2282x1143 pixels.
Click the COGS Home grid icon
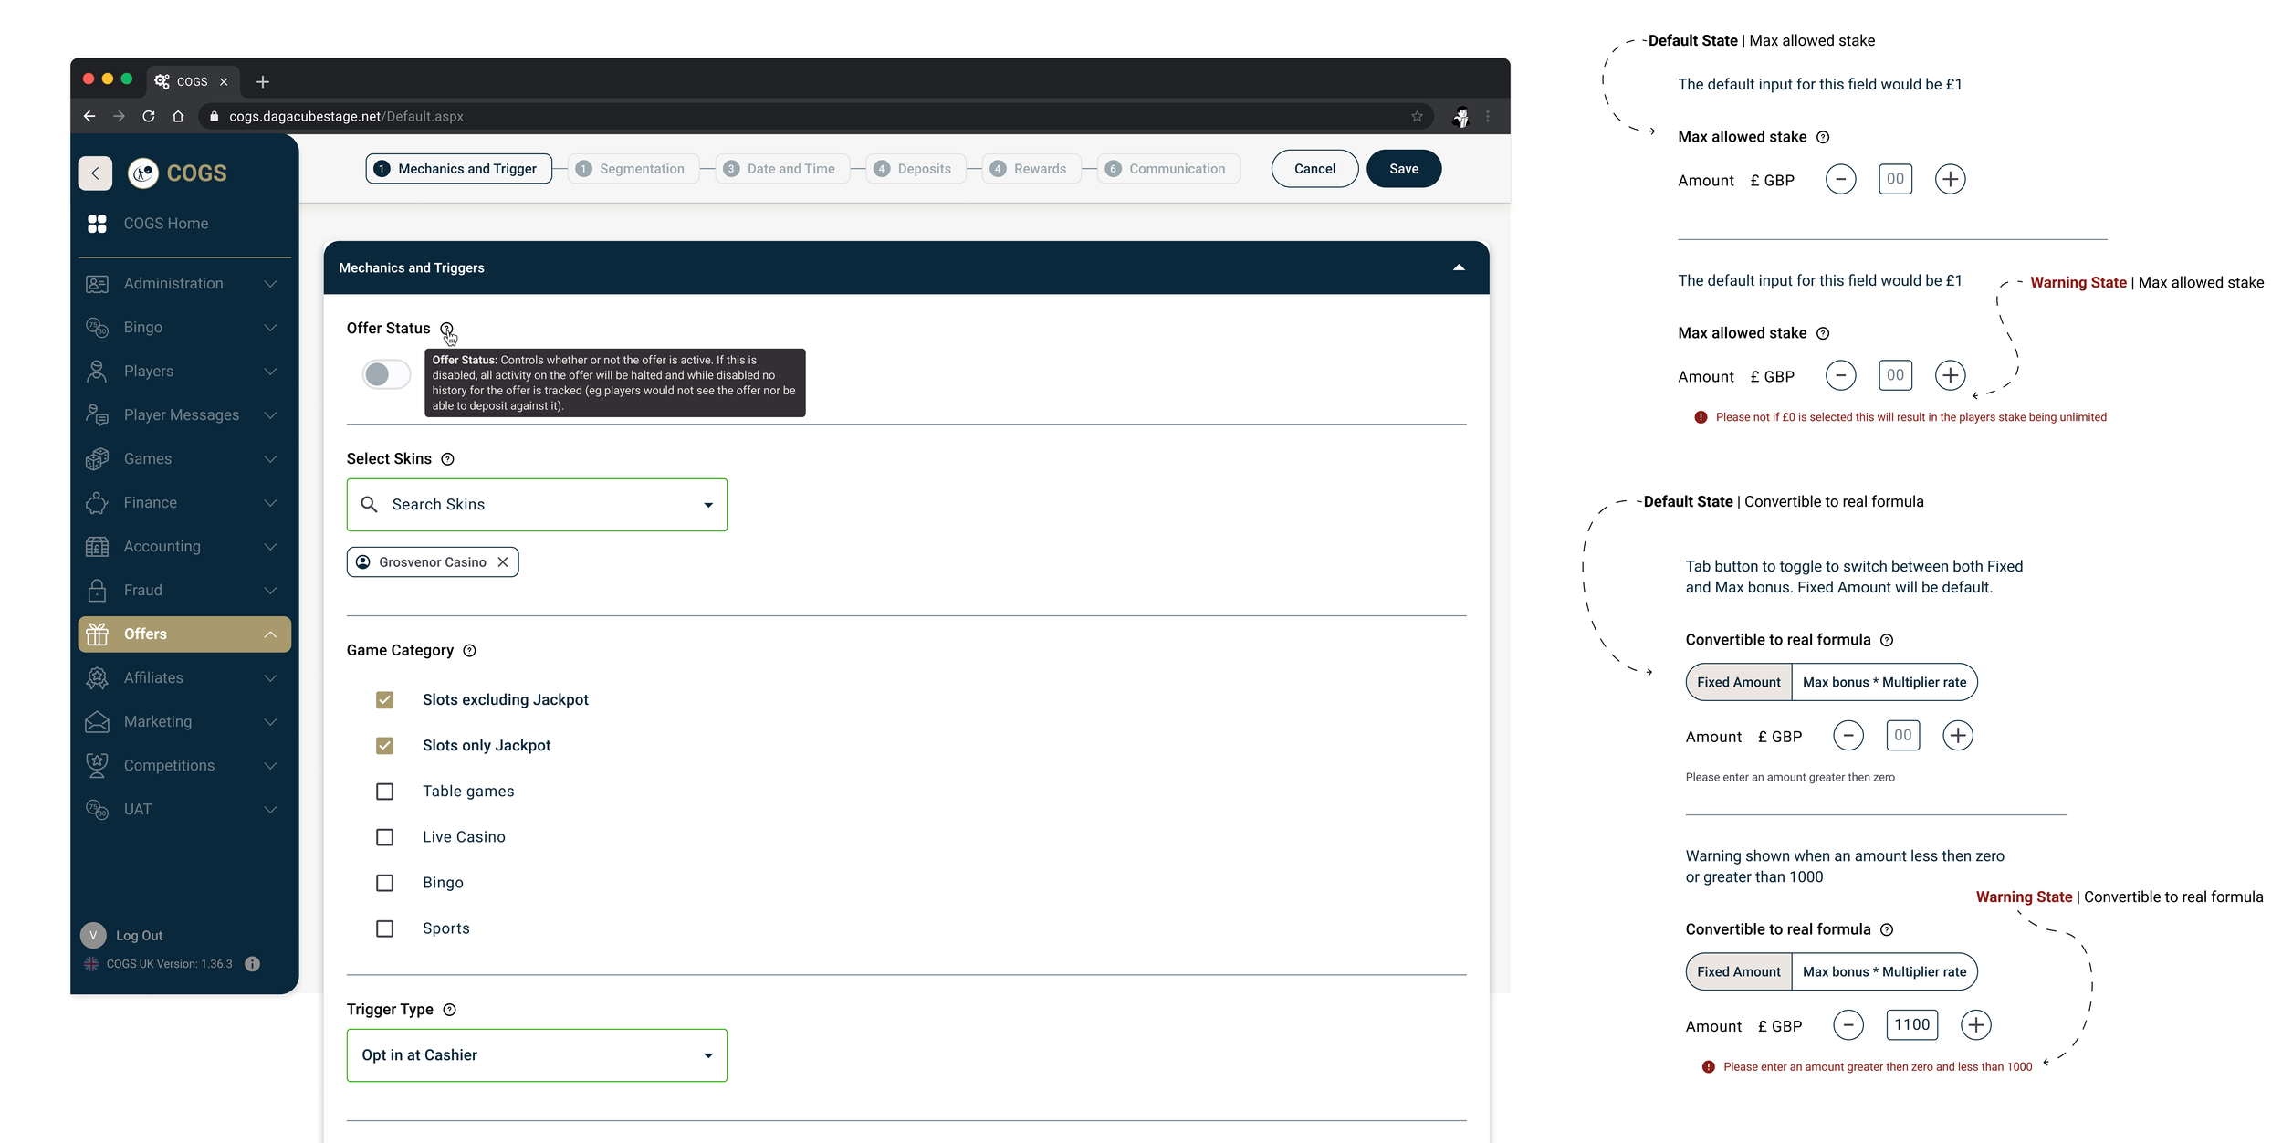[97, 224]
